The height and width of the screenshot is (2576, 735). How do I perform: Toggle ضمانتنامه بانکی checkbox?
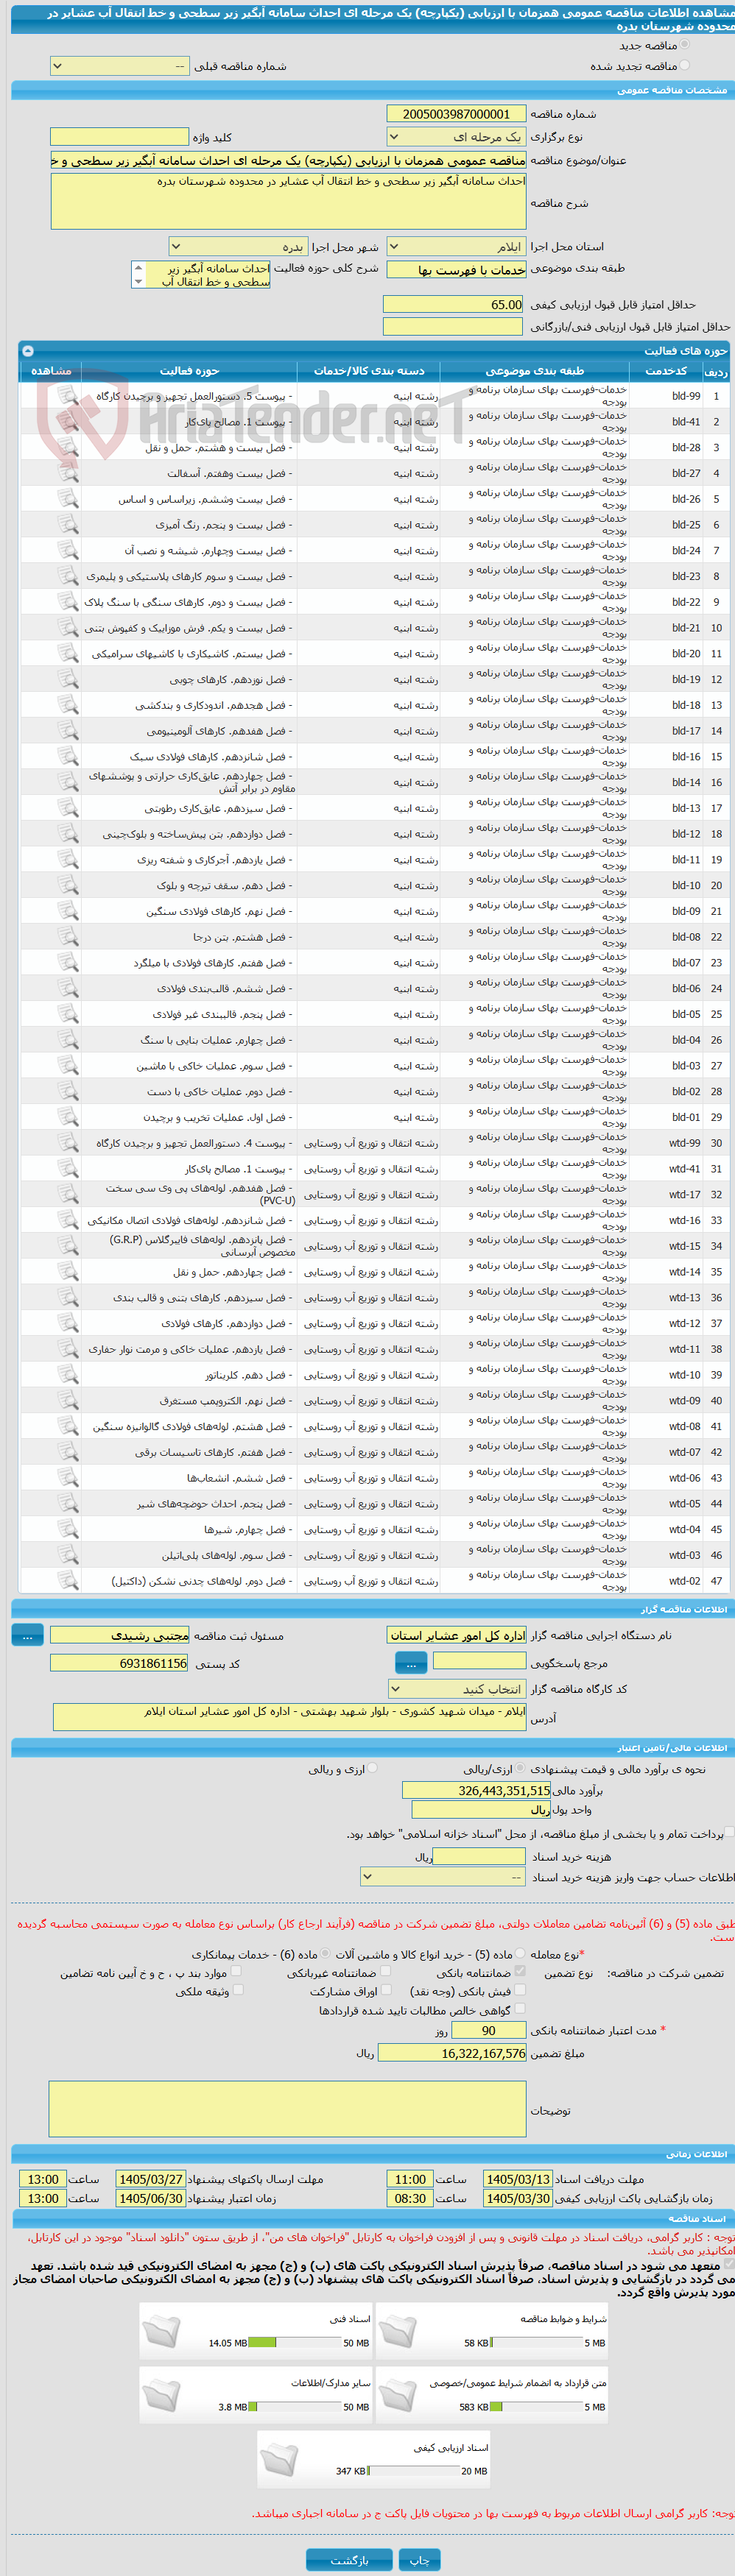coord(519,1972)
